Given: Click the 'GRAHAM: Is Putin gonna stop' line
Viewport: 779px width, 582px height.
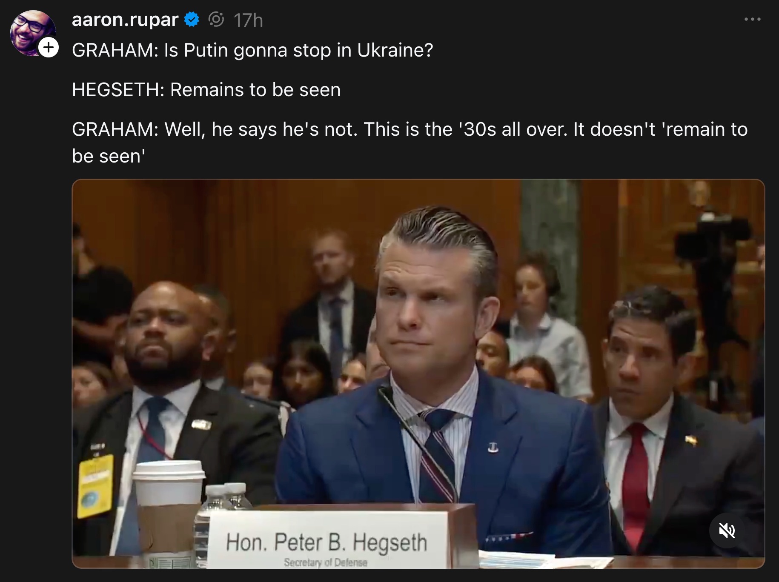Looking at the screenshot, I should pyautogui.click(x=252, y=50).
